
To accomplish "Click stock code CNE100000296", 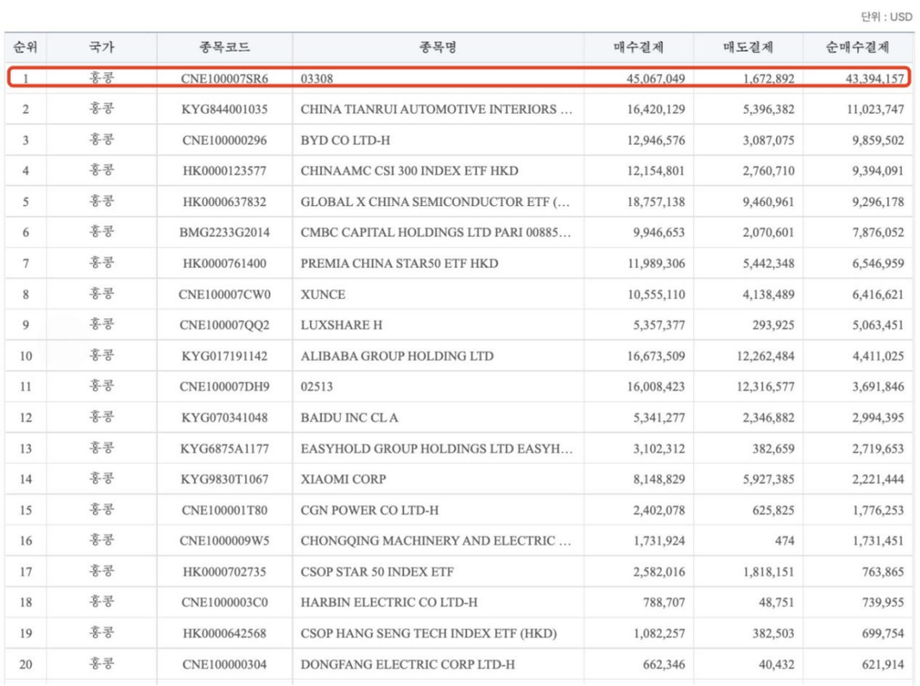I will [x=225, y=140].
